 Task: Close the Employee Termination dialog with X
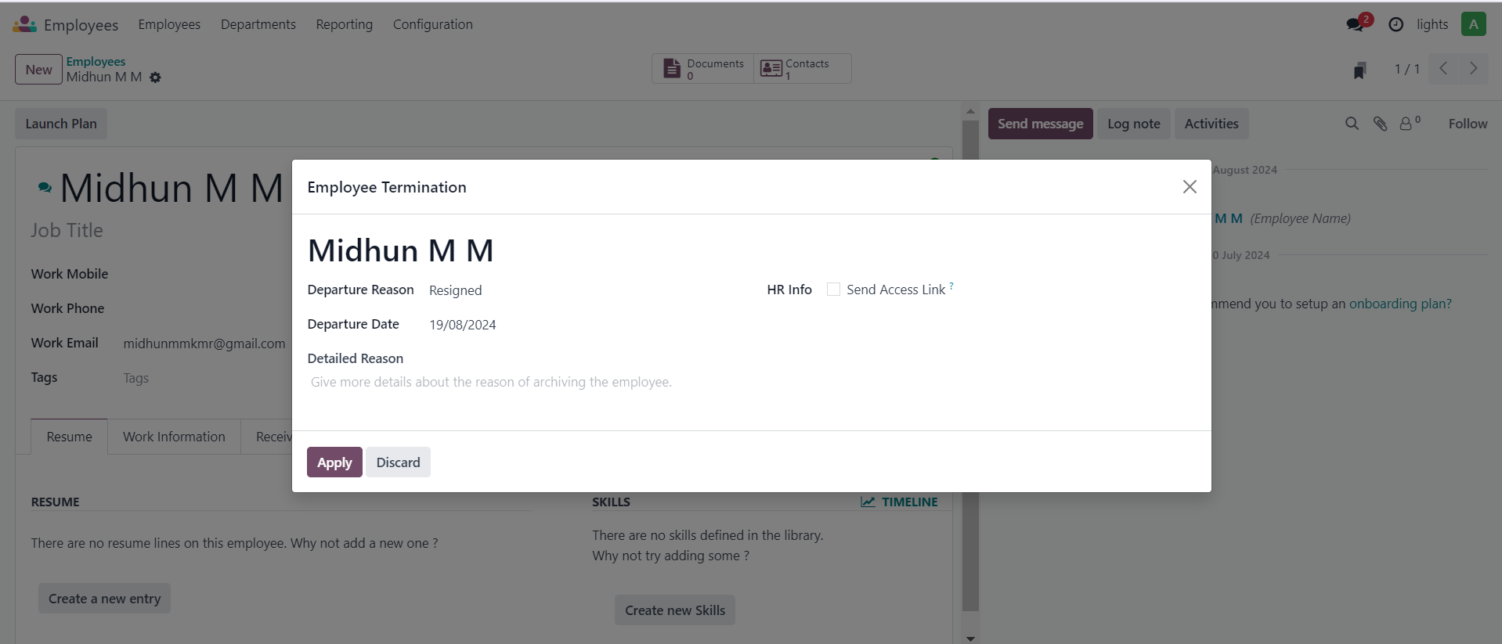click(1190, 186)
